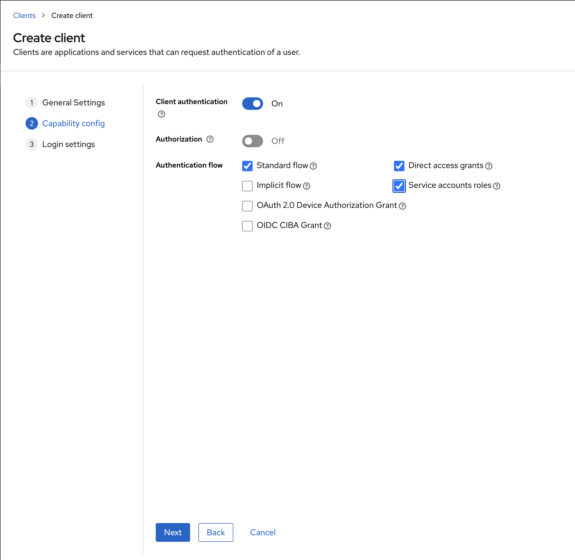The height and width of the screenshot is (560, 575).
Task: Enable the Authorization toggle
Action: [253, 141]
